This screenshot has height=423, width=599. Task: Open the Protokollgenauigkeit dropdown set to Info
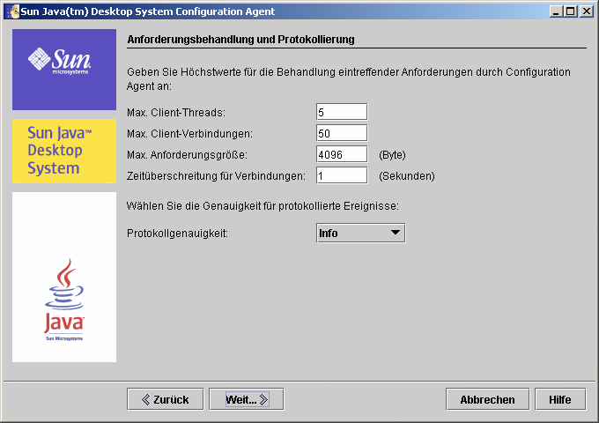360,233
